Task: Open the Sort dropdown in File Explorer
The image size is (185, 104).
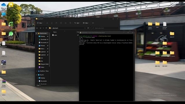Action: (x=77, y=23)
